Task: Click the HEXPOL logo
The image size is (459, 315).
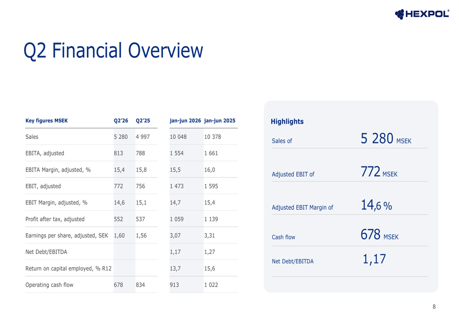Action: click(x=422, y=14)
